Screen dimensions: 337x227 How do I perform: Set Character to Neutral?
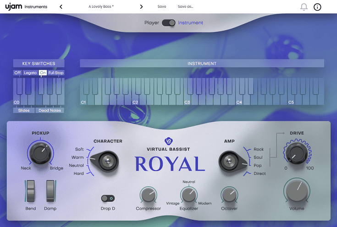[x=76, y=165]
